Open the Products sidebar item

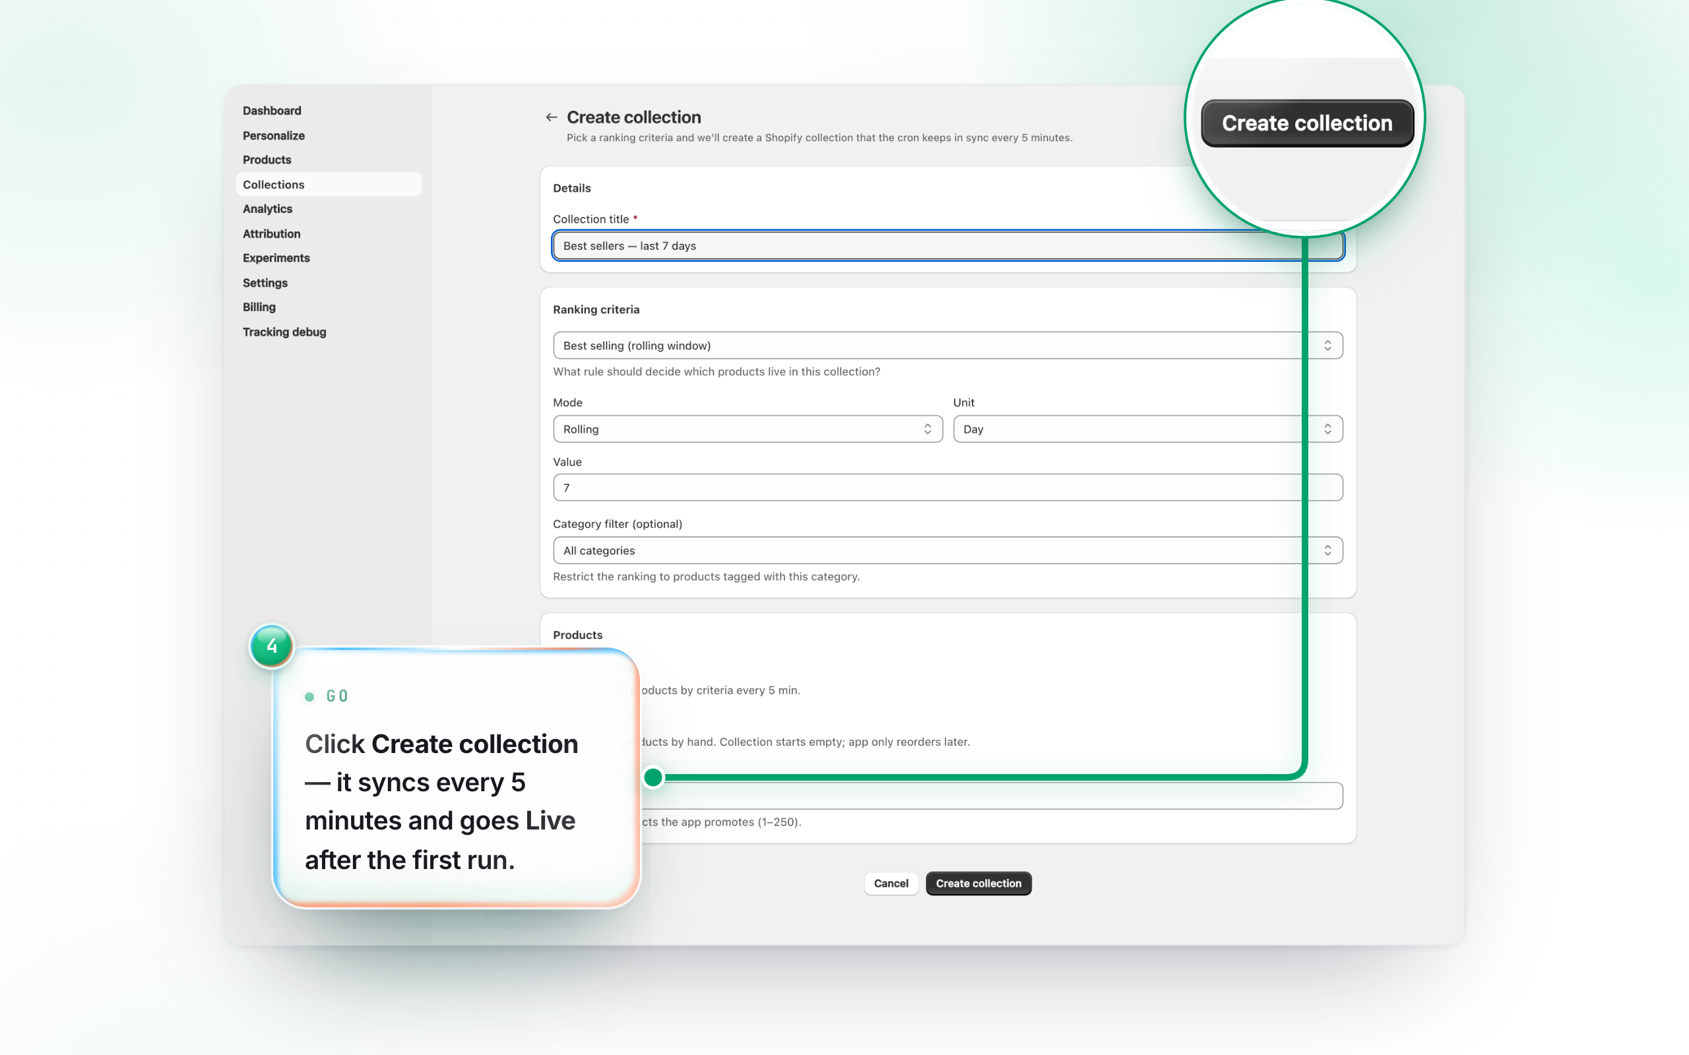coord(267,160)
